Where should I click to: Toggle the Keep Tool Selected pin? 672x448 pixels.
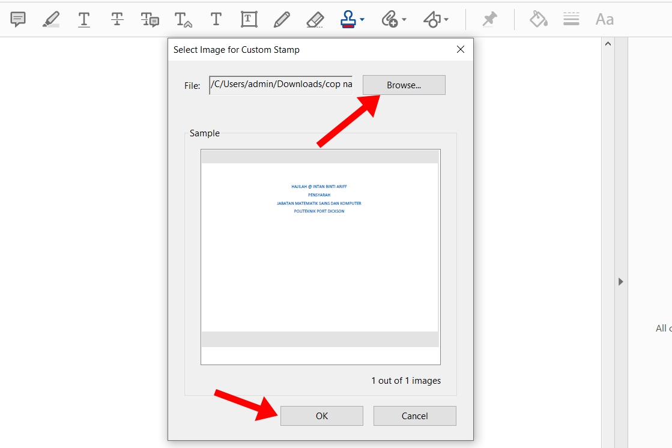tap(490, 19)
